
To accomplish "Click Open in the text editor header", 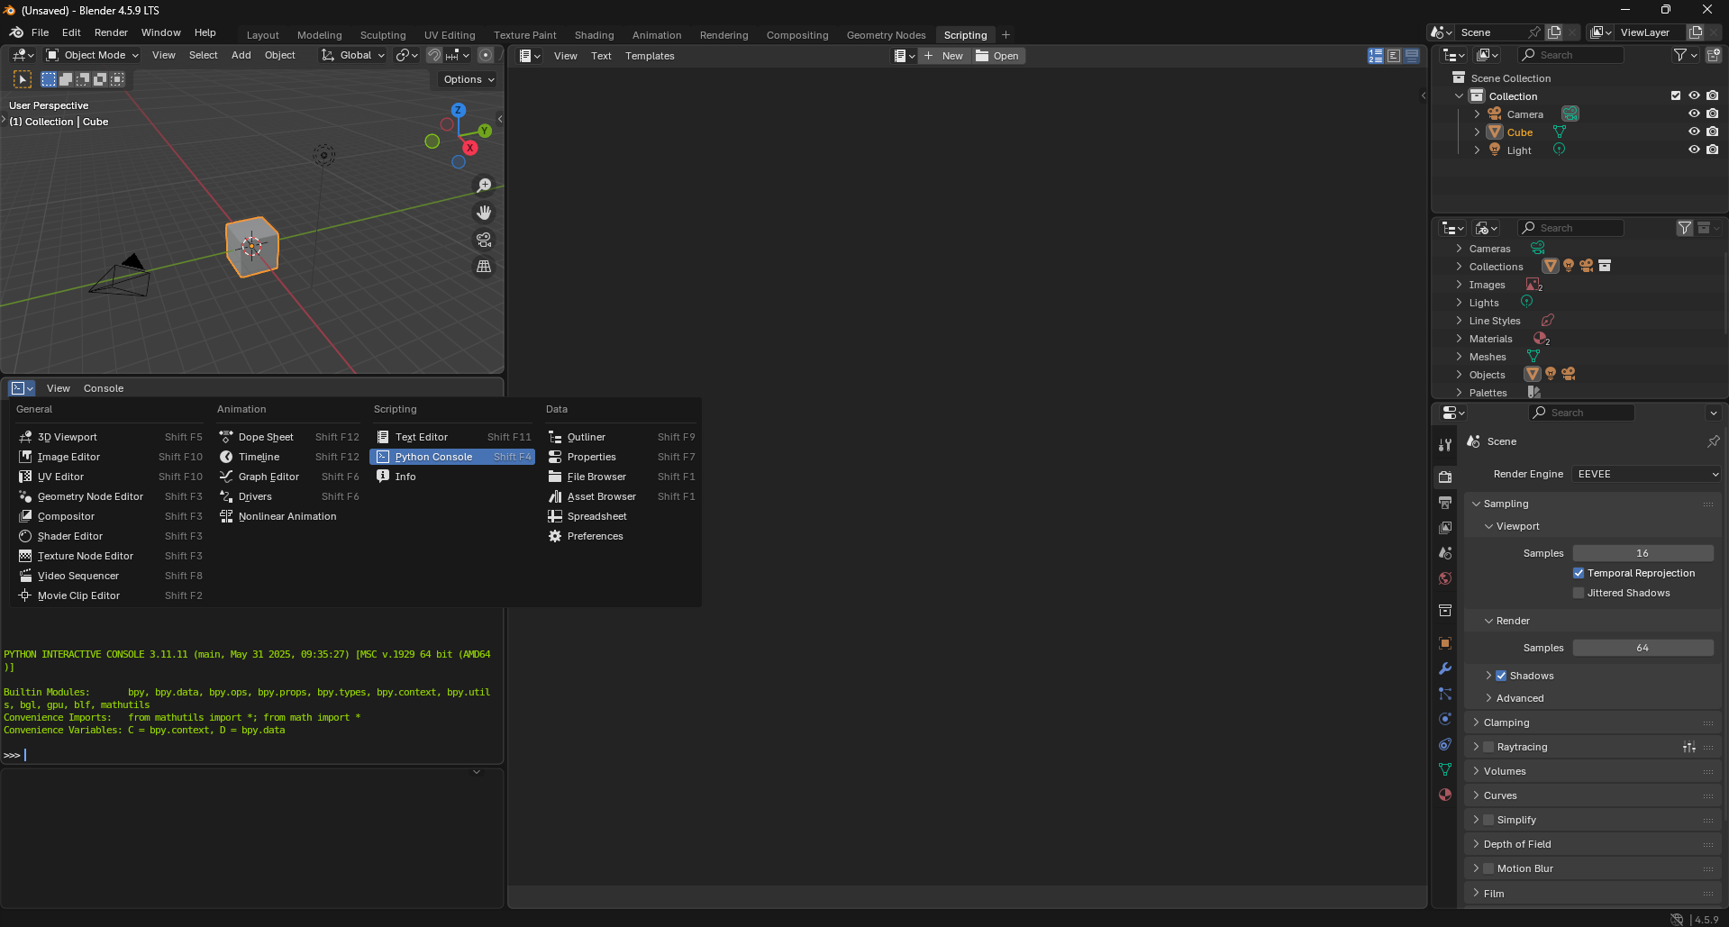I will pyautogui.click(x=997, y=56).
